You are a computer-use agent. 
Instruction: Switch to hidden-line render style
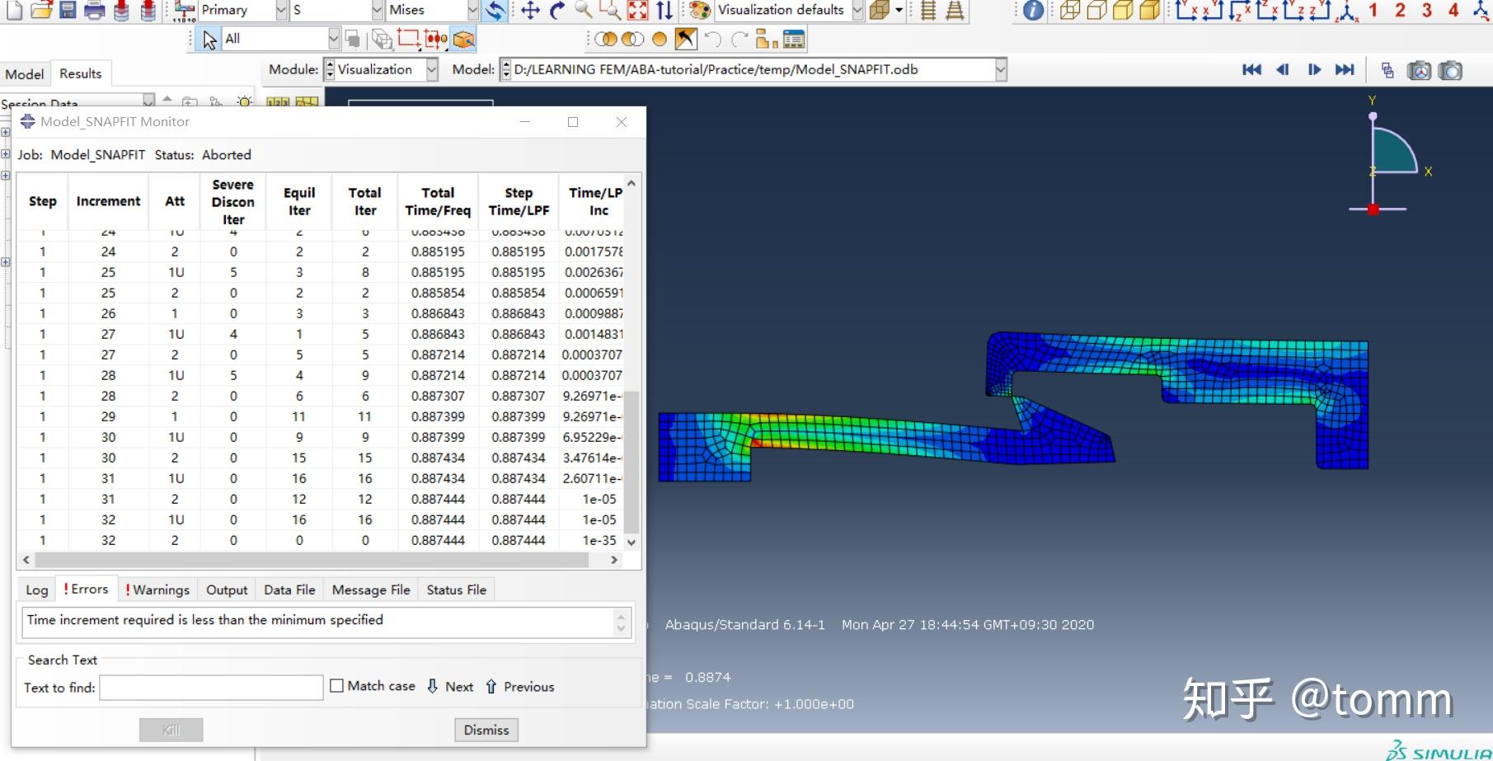(x=1096, y=10)
